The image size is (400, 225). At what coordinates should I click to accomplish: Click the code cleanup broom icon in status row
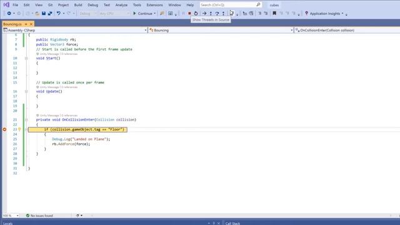[77, 216]
